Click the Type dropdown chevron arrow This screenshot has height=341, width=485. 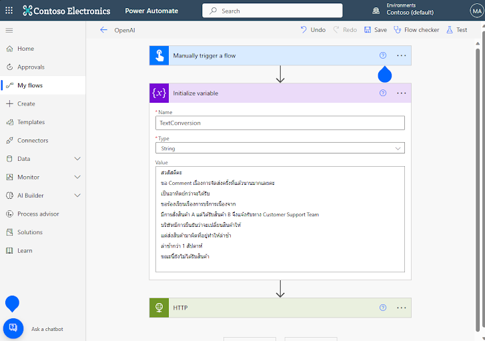coord(398,149)
